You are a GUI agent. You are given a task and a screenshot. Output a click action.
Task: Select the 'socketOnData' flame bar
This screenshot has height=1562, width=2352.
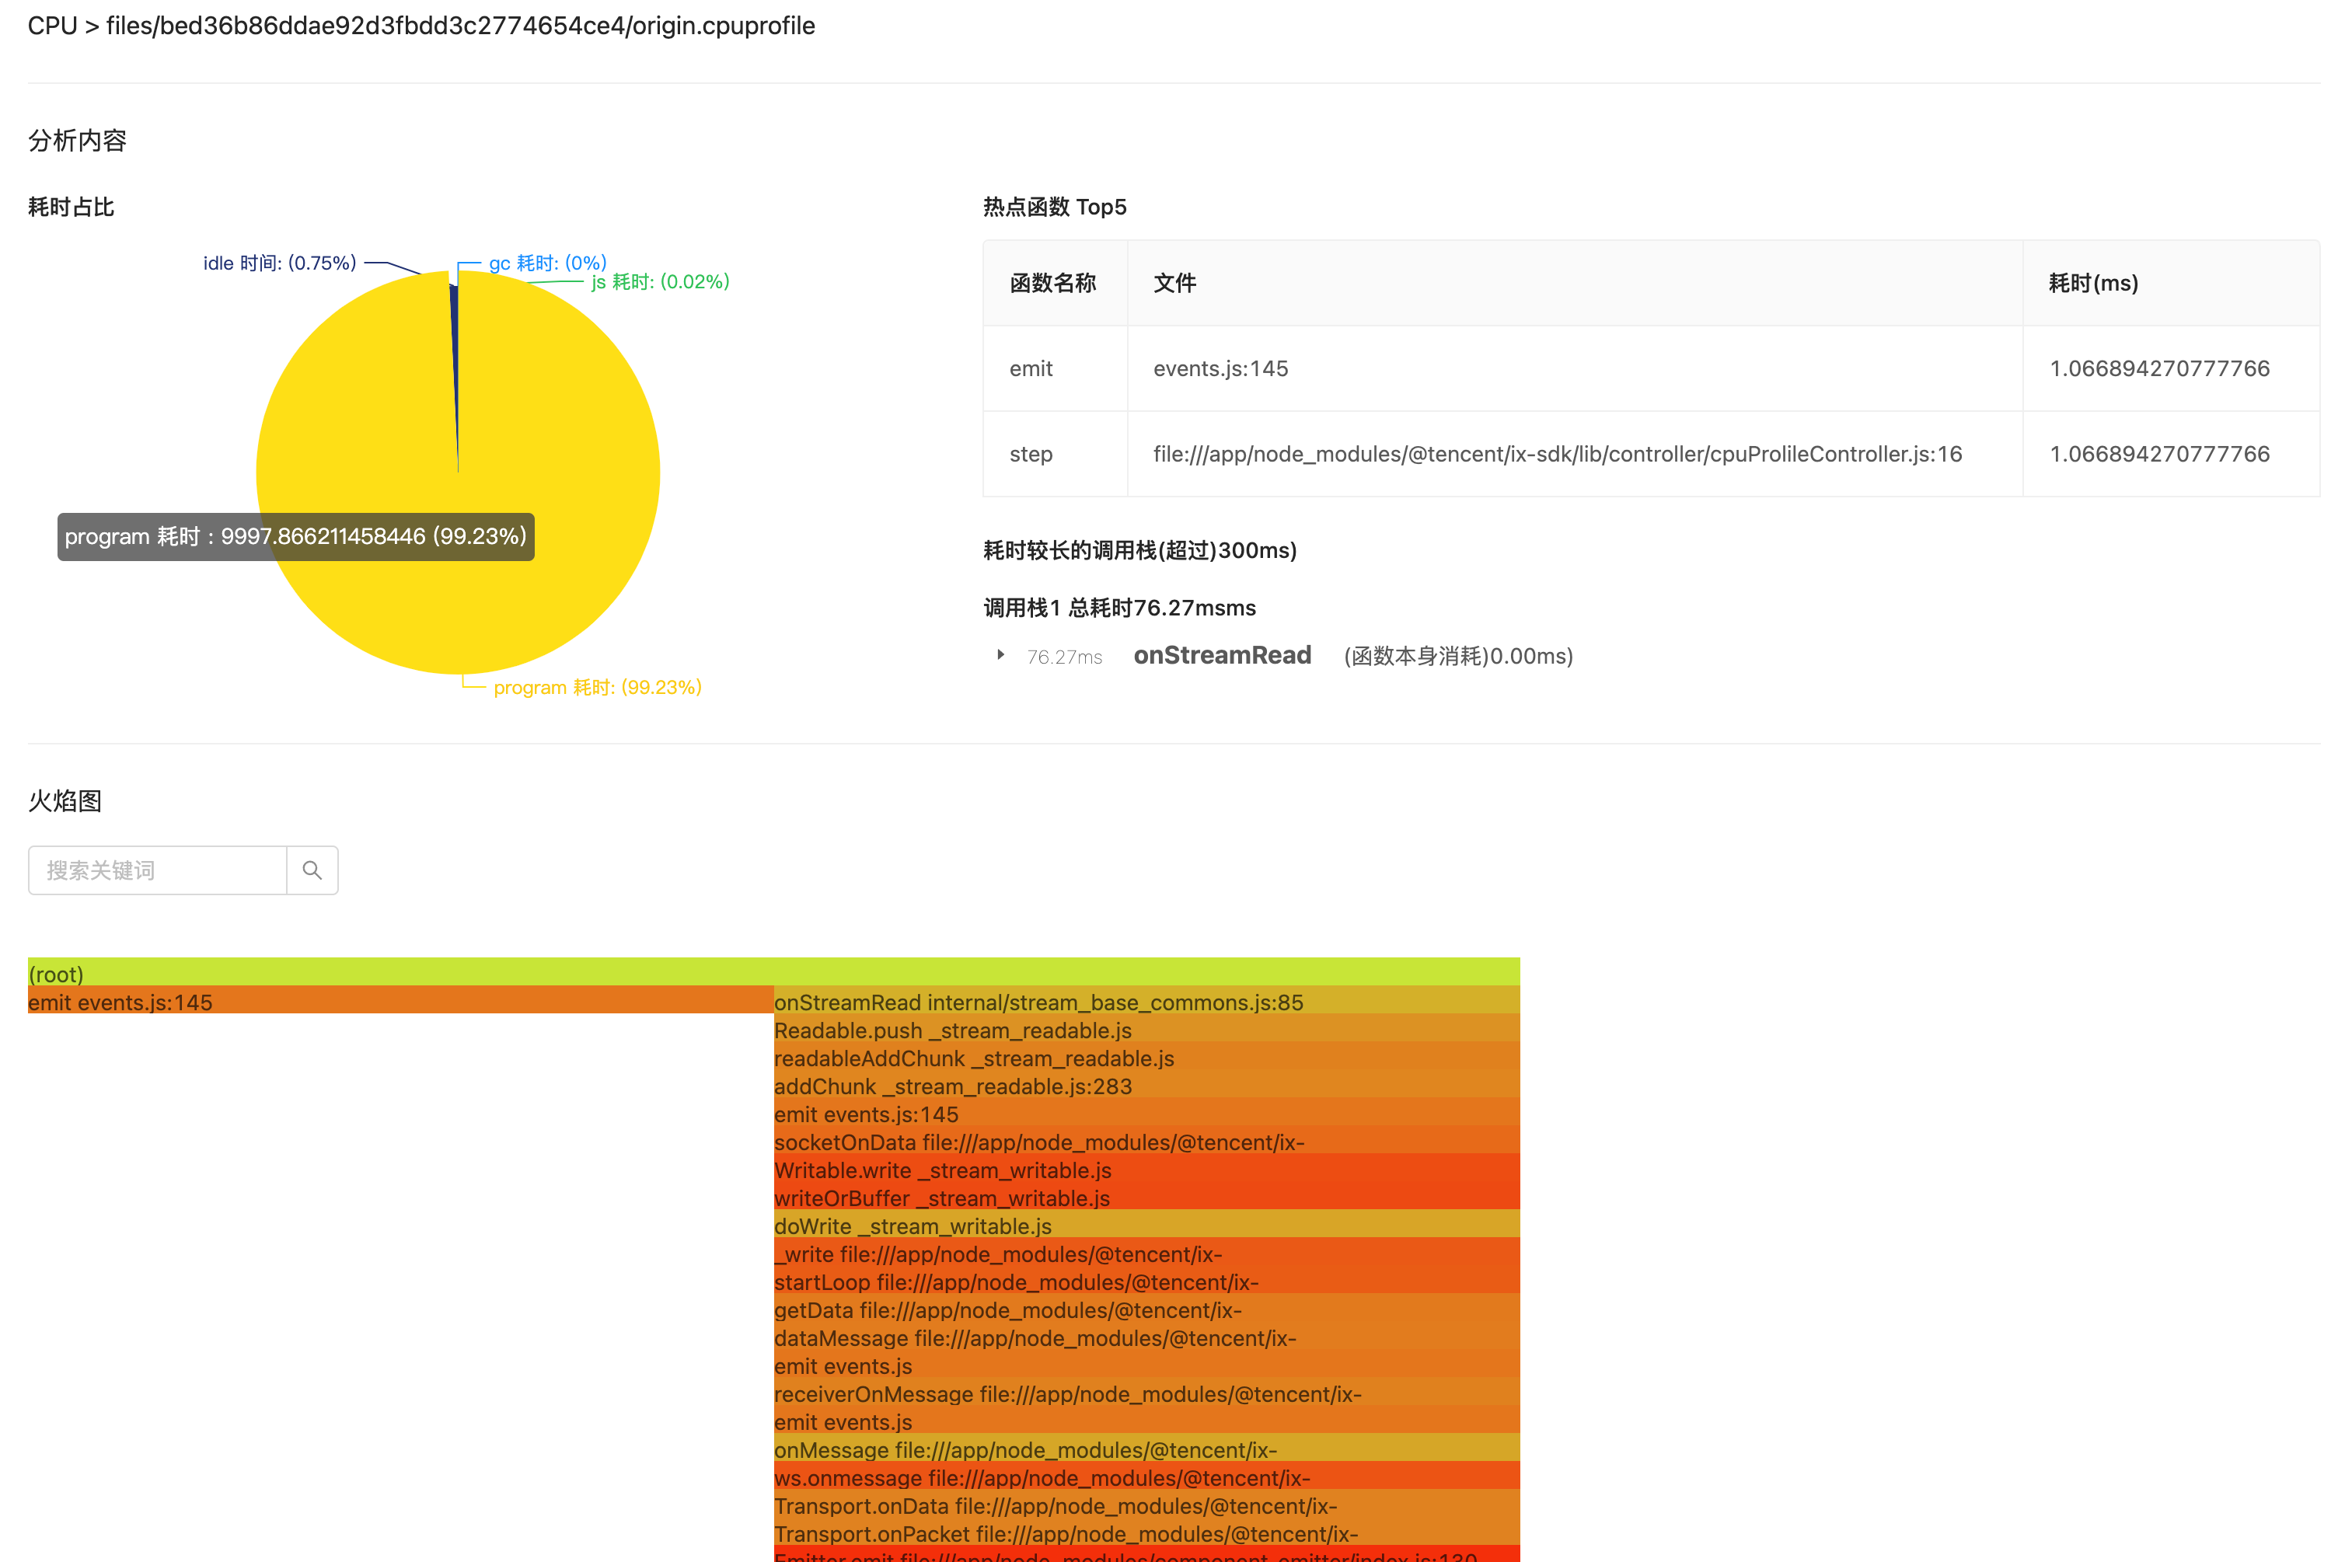point(1146,1141)
